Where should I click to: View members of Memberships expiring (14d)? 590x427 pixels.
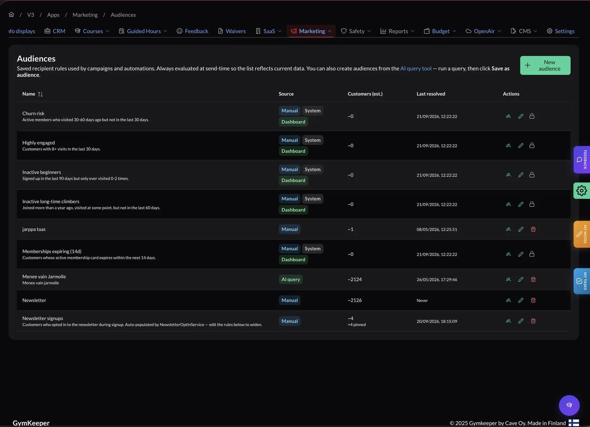(508, 254)
